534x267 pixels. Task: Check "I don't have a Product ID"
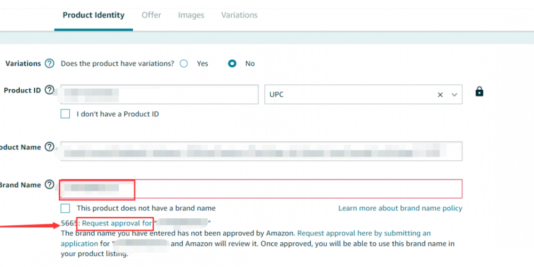pyautogui.click(x=65, y=114)
